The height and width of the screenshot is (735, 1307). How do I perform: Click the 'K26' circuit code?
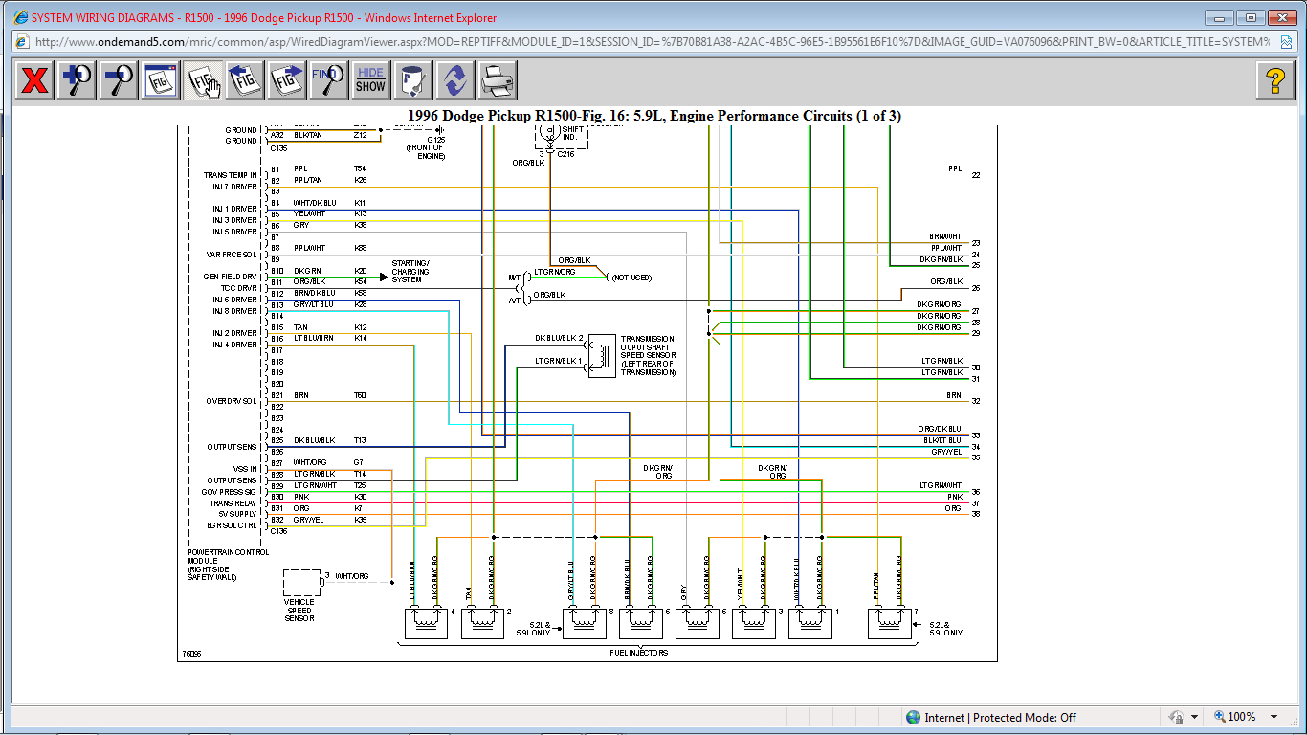click(361, 180)
